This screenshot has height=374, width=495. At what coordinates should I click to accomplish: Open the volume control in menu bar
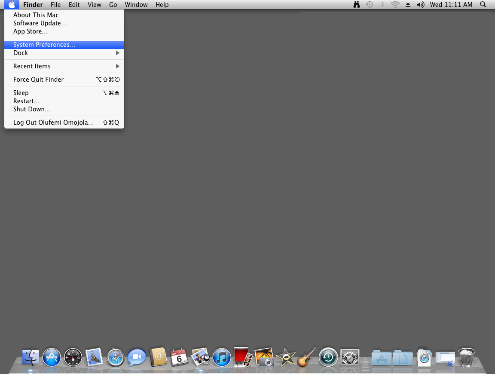pos(421,5)
